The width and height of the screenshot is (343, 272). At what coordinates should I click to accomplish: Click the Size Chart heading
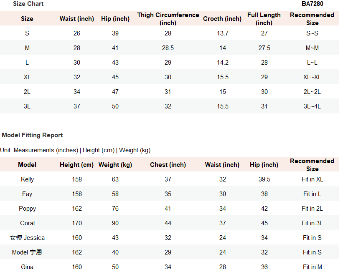28,4
